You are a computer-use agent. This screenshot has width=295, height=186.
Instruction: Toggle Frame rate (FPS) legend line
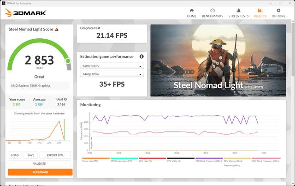[x=96, y=160]
